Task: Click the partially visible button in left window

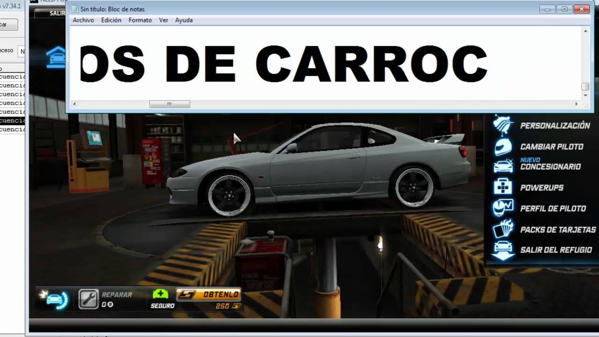Action: 8,24
